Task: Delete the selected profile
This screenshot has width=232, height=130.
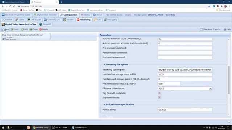Action: click(43, 29)
